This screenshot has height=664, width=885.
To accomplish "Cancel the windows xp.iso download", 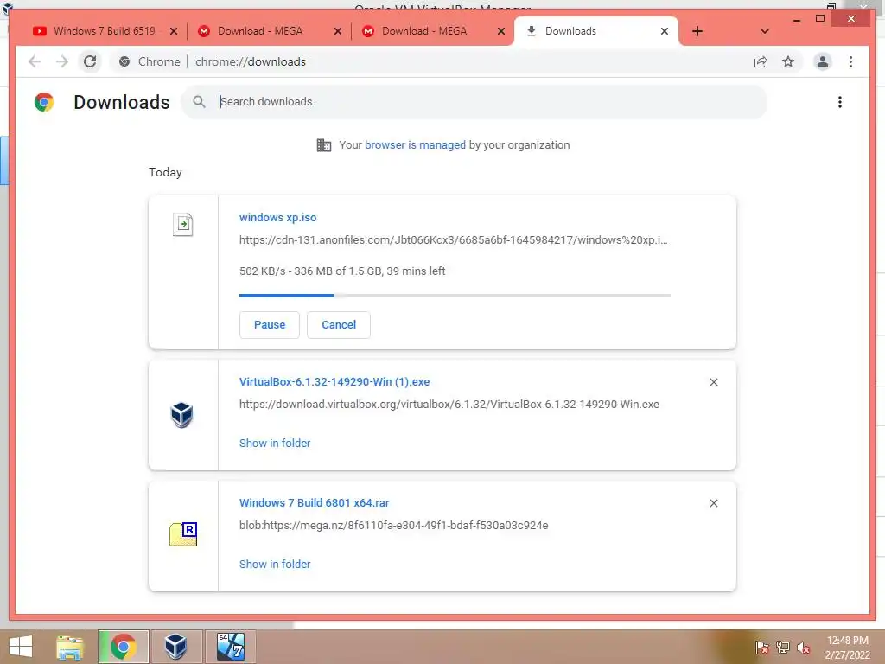I will pos(339,325).
